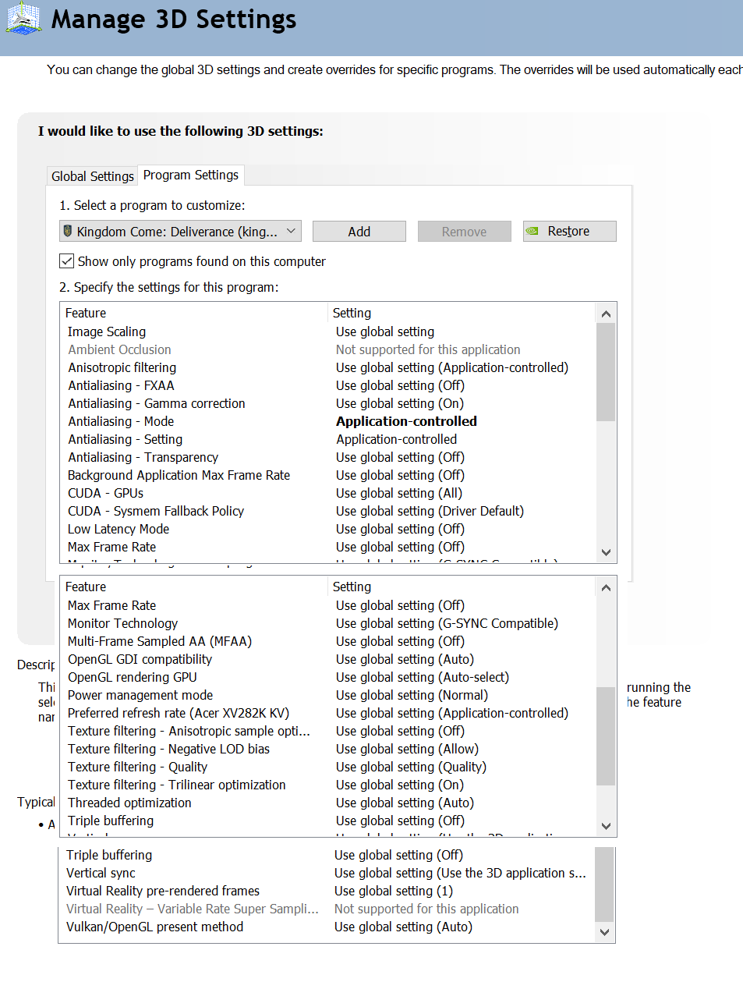This screenshot has width=743, height=989.
Task: Click Use global setting (Allow) value
Action: (407, 749)
